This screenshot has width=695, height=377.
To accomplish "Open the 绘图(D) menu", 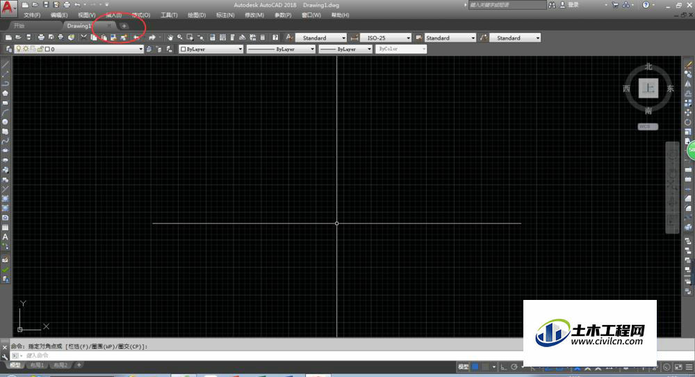I will click(197, 15).
